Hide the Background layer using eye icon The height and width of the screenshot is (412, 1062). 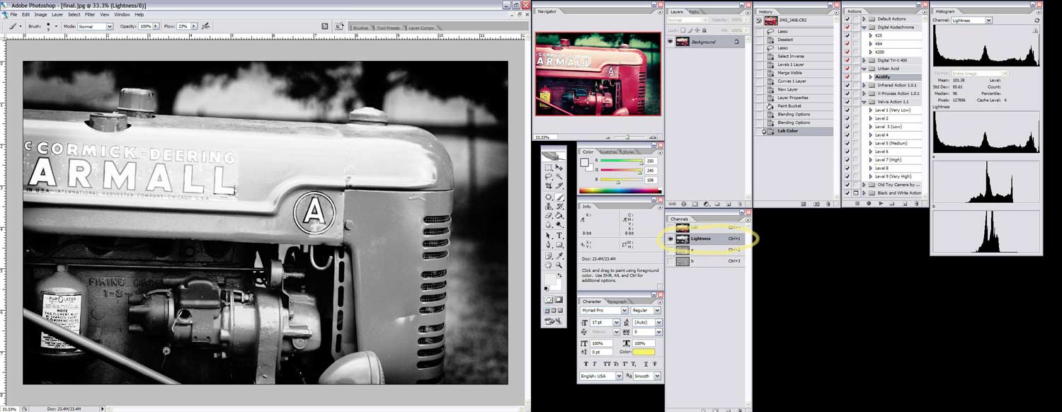[670, 42]
